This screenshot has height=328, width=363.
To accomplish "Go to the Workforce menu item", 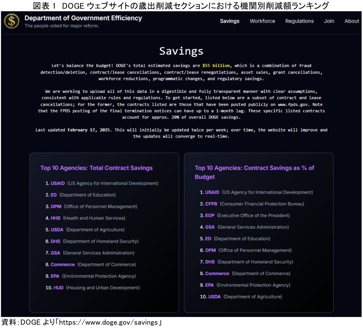I will pyautogui.click(x=262, y=21).
